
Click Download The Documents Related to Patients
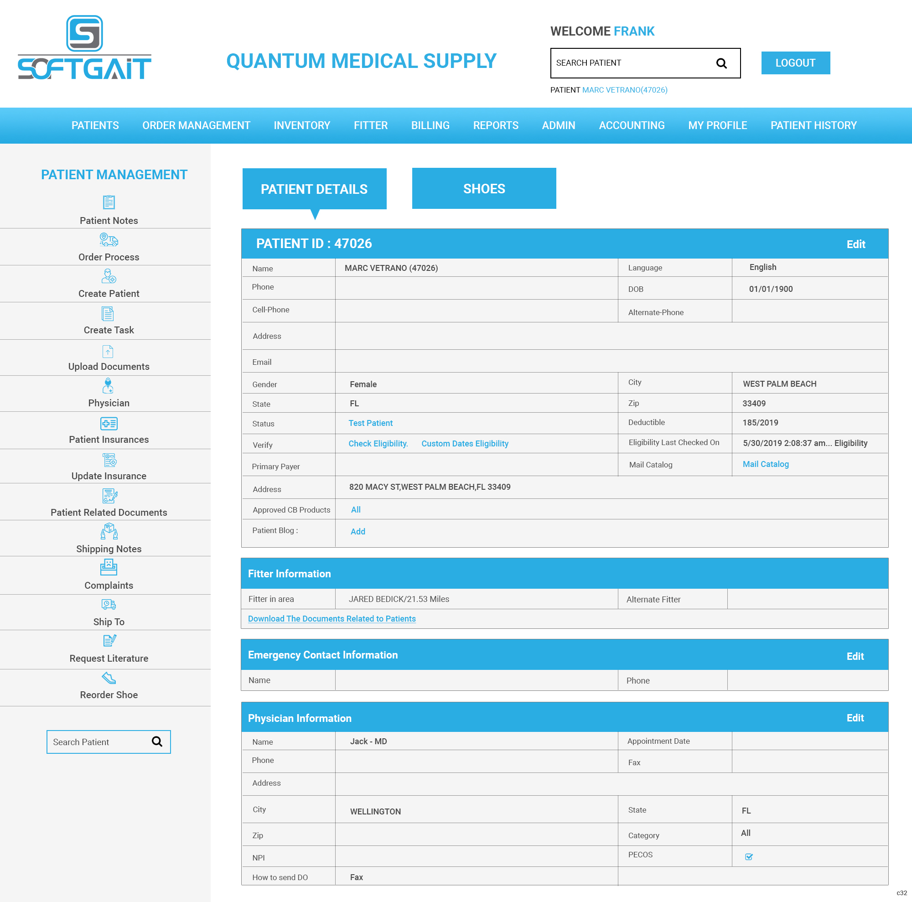tap(332, 619)
